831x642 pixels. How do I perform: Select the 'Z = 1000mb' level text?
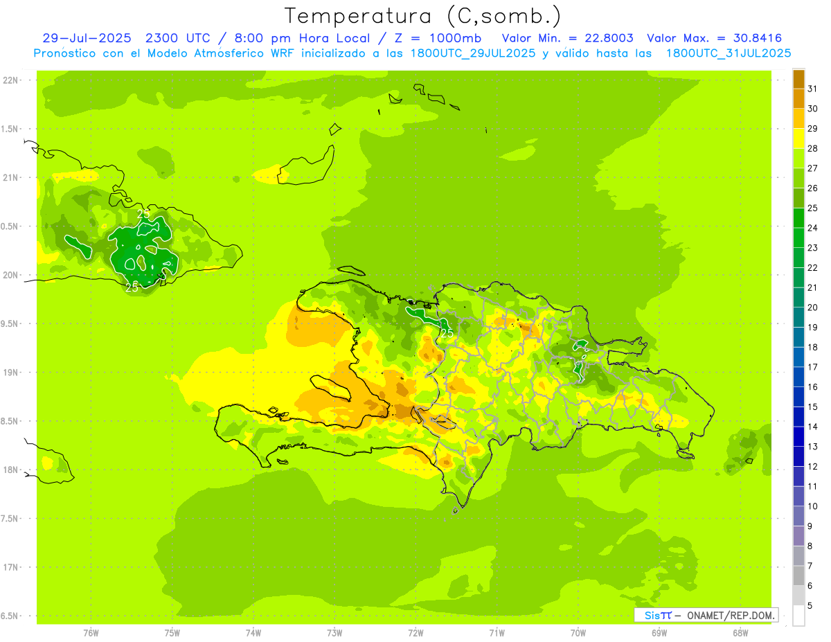(438, 38)
